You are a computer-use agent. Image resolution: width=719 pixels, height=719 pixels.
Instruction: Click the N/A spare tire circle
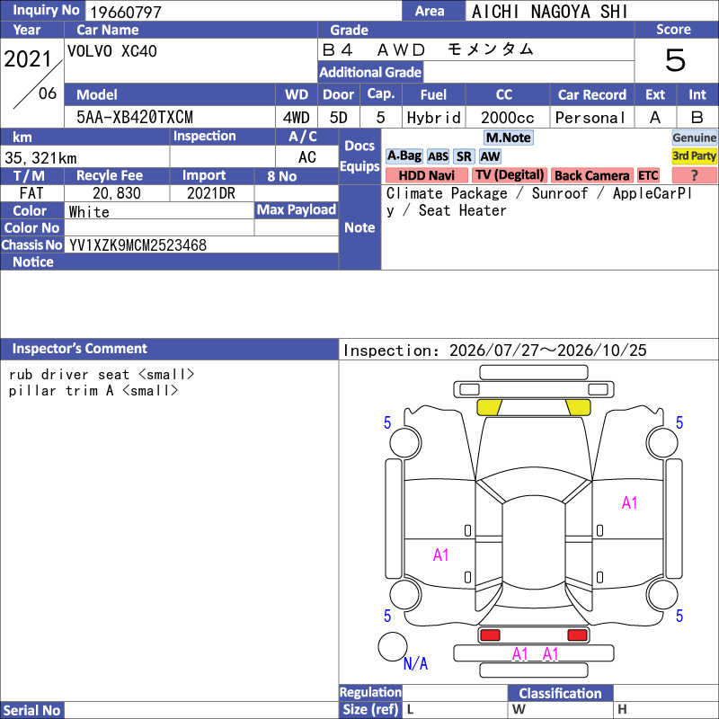[393, 646]
